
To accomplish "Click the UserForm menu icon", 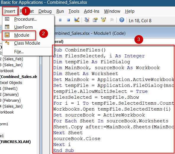I will coord(7,27).
